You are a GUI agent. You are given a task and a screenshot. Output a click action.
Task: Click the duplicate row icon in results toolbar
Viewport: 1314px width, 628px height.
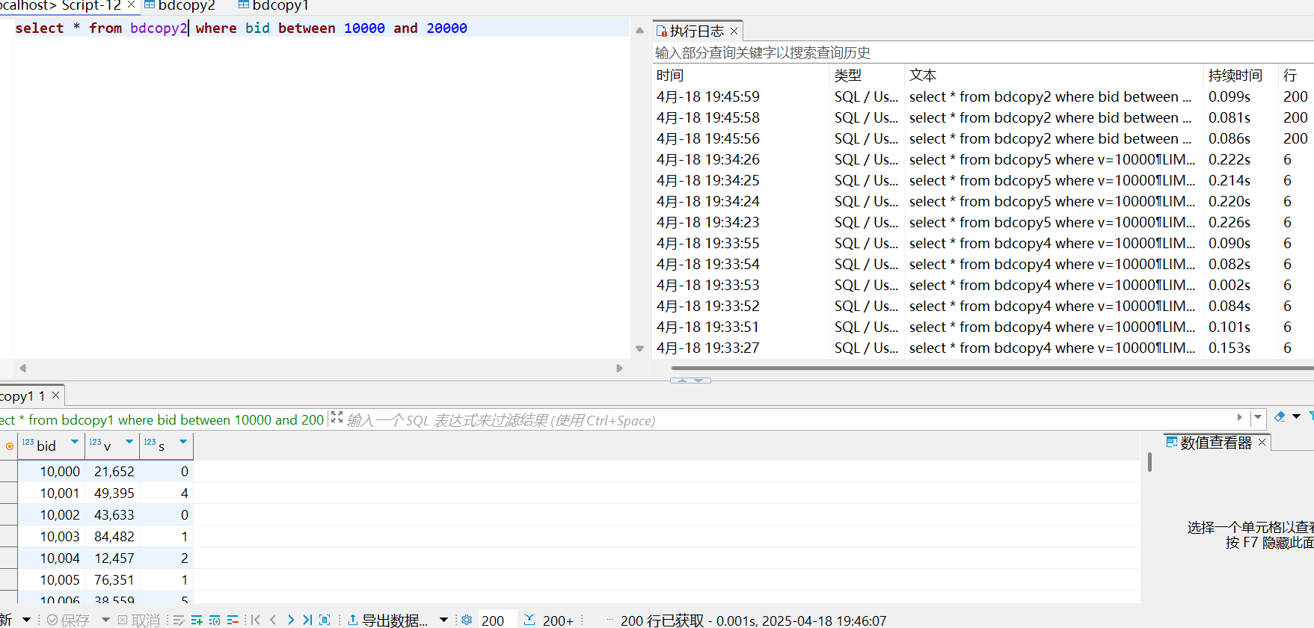pyautogui.click(x=215, y=620)
